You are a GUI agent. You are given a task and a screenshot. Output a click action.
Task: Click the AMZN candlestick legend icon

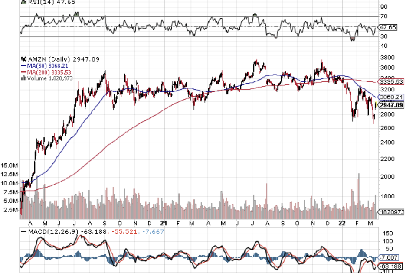click(23, 59)
